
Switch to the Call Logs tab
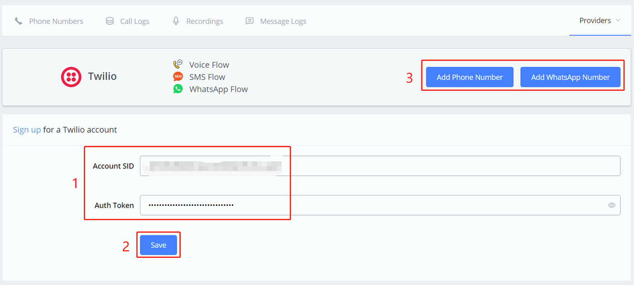click(134, 21)
